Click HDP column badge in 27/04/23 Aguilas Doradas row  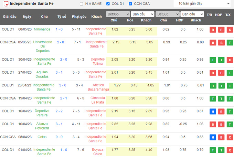(x=220, y=73)
